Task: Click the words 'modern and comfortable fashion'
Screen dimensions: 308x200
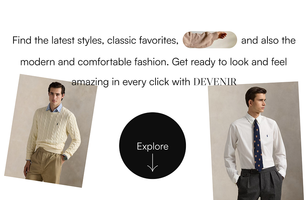Action: coord(95,62)
